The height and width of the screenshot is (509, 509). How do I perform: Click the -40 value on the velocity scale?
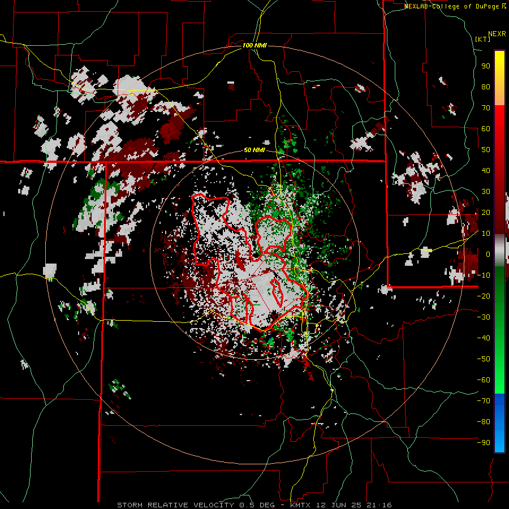[484, 338]
